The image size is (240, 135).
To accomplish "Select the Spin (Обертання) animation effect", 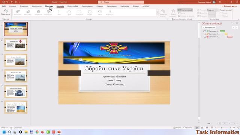I will [x=38, y=12].
